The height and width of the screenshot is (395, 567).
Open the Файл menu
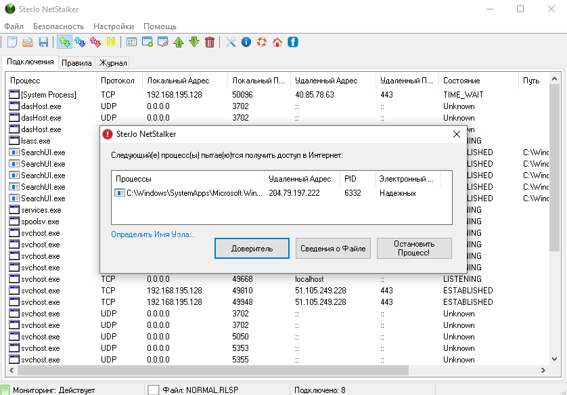pyautogui.click(x=14, y=26)
